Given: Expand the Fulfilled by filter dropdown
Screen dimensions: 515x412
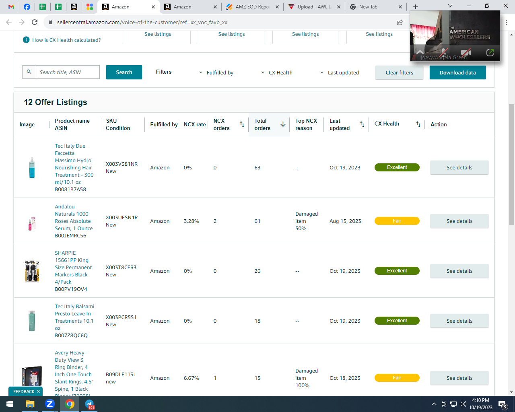Looking at the screenshot, I should [x=216, y=72].
